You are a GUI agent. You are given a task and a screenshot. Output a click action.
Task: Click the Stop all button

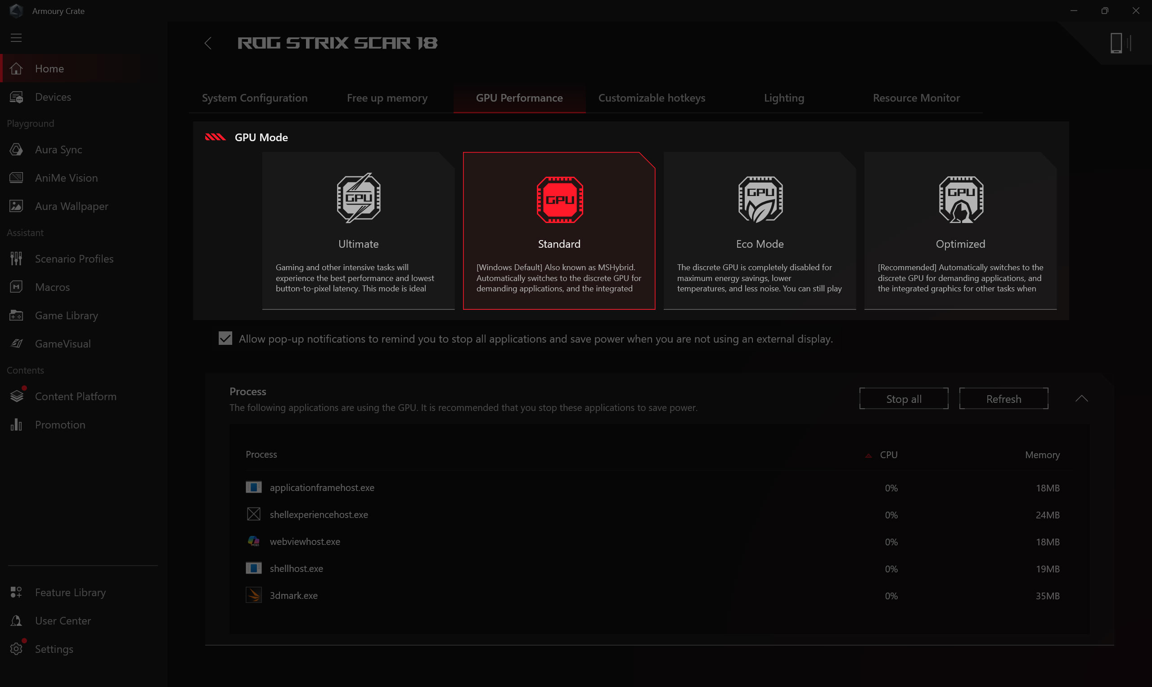click(x=904, y=399)
